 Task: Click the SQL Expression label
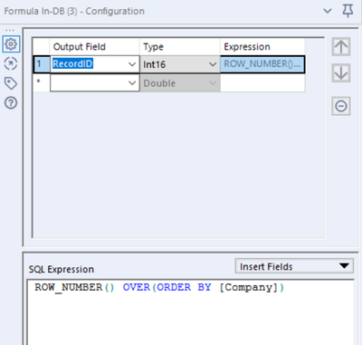click(62, 269)
